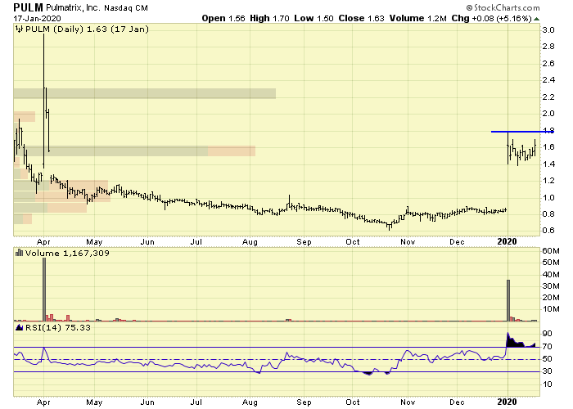Screen dimensions: 573x409
Task: Click the StockCharts.com copyright text
Action: [x=503, y=7]
